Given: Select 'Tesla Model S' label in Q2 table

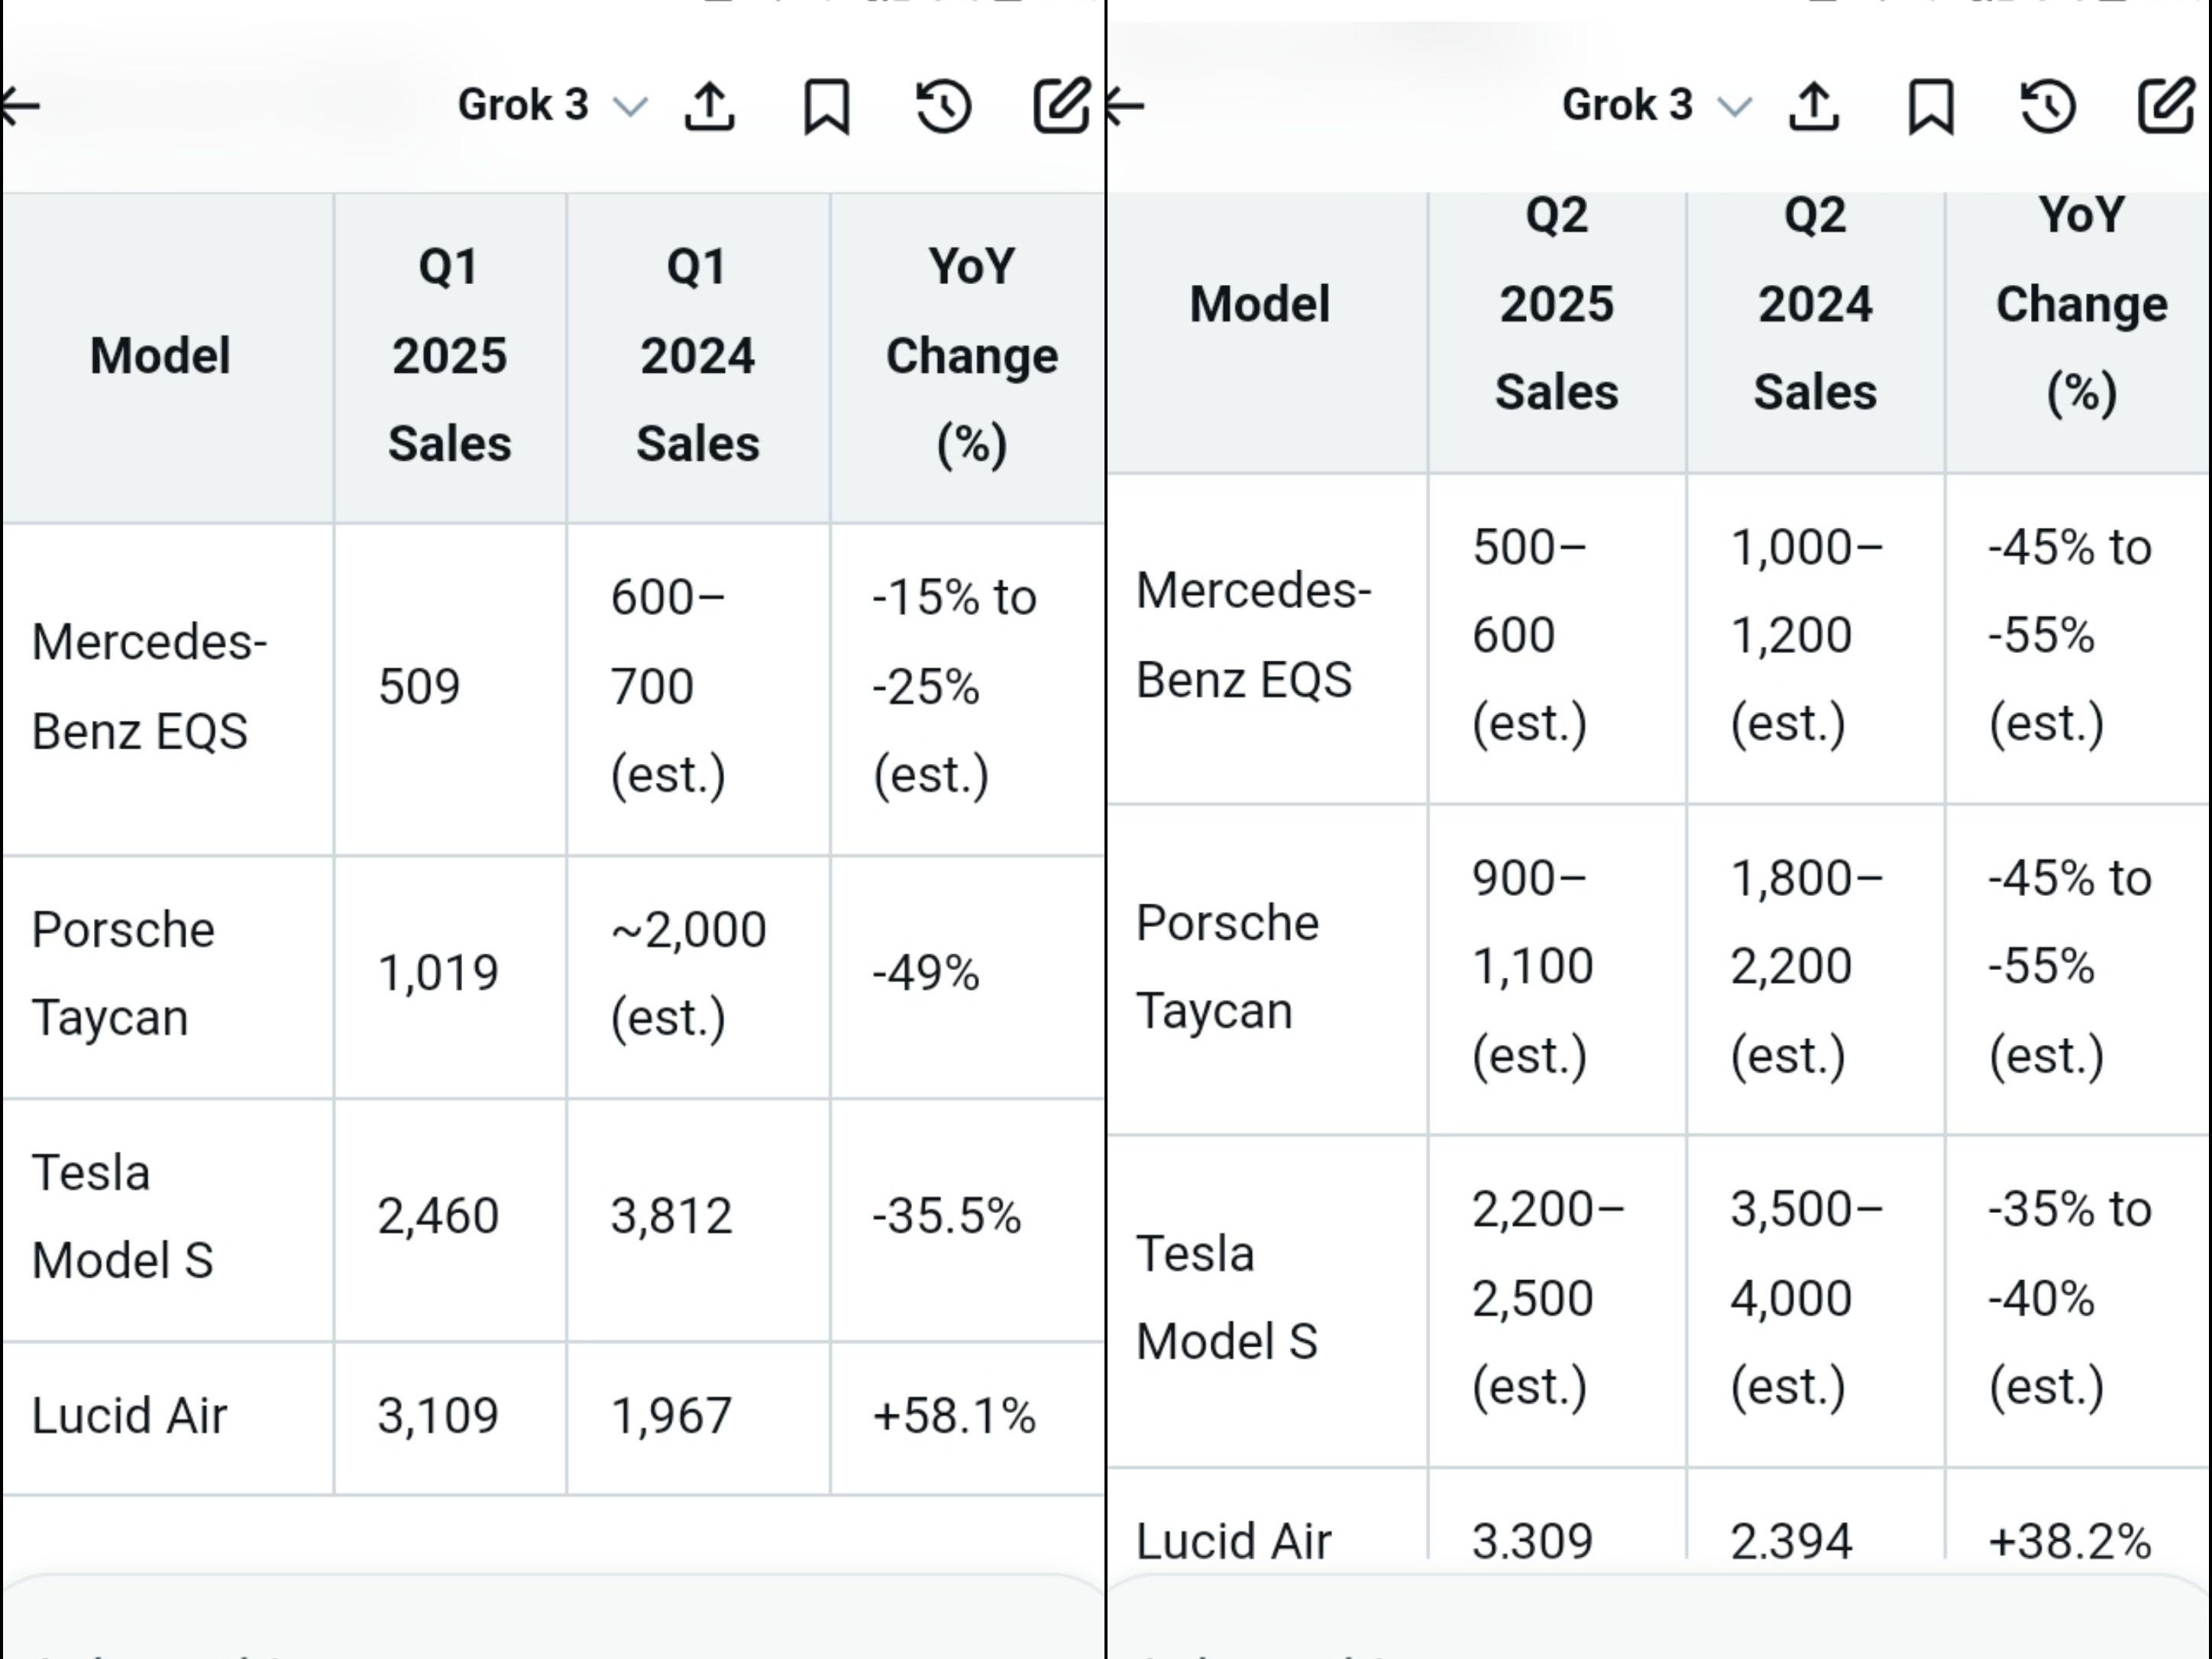Looking at the screenshot, I should [1227, 1297].
